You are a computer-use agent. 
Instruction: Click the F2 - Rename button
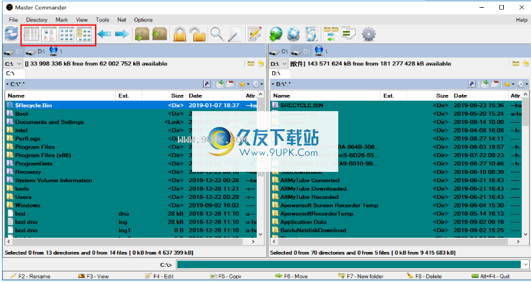(30, 277)
